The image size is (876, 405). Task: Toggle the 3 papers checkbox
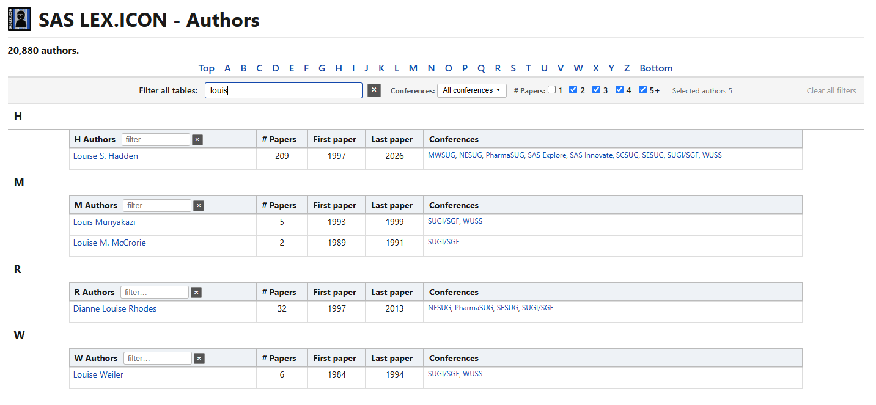(x=596, y=90)
